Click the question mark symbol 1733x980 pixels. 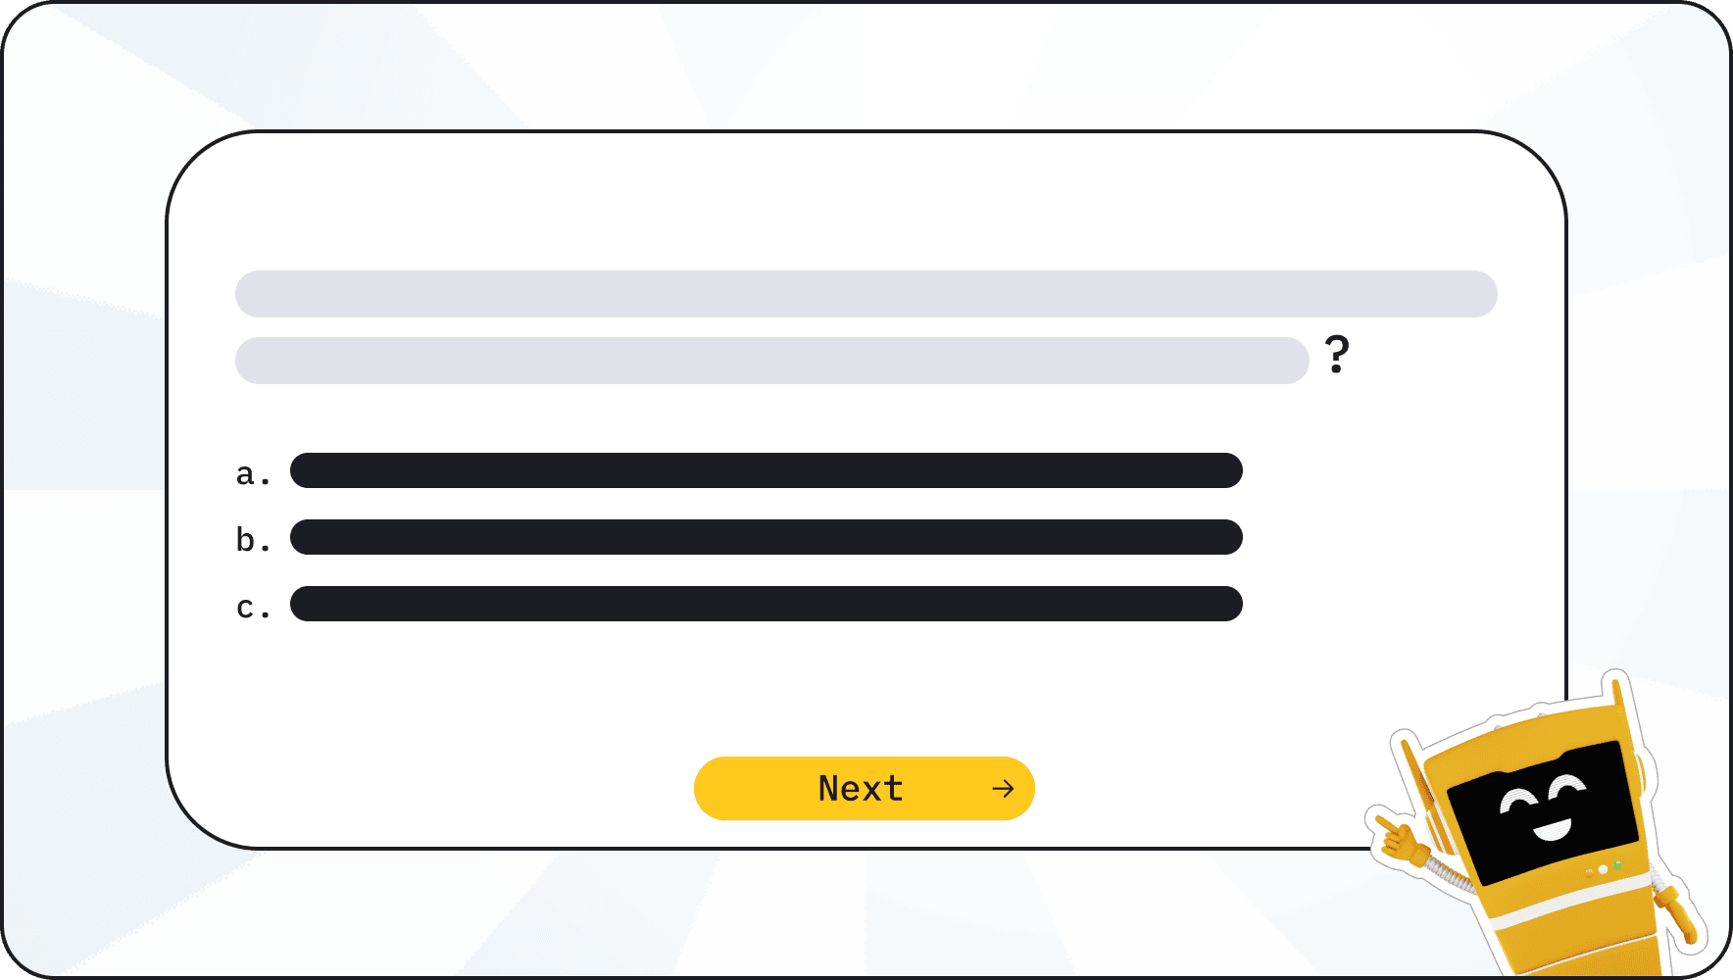(1336, 354)
